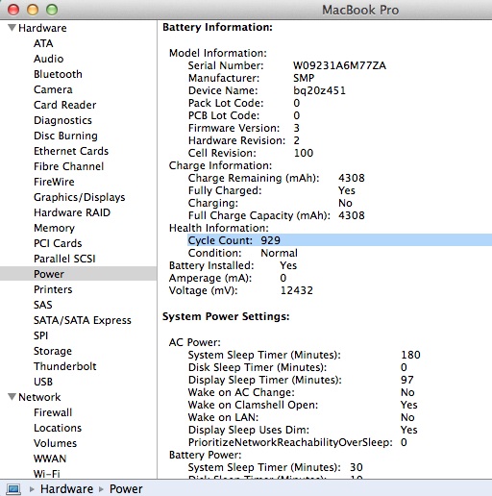Image resolution: width=492 pixels, height=496 pixels.
Task: Click the device name bq20z451
Action: pyautogui.click(x=319, y=90)
